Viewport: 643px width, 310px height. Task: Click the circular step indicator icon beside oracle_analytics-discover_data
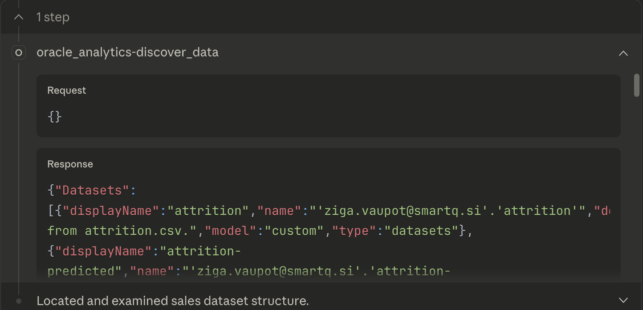[18, 52]
